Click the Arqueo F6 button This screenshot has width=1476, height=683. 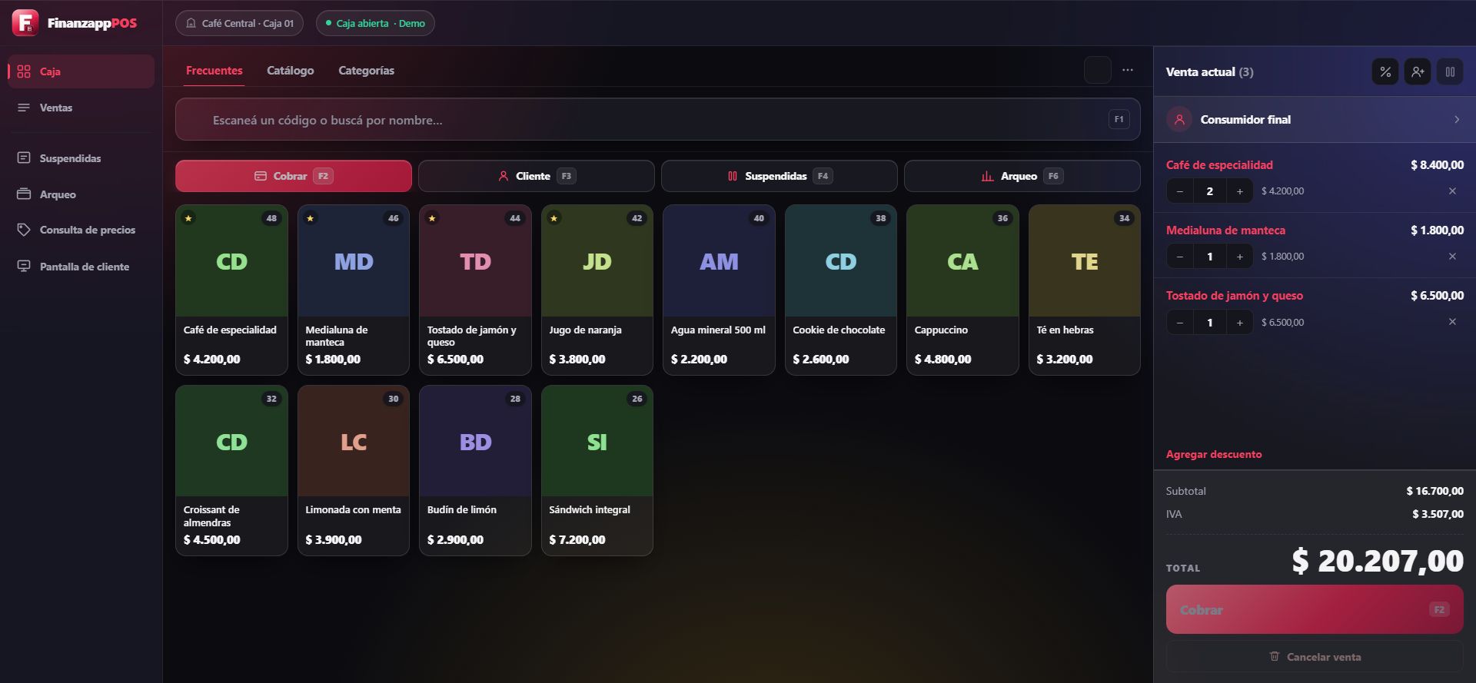point(1022,176)
